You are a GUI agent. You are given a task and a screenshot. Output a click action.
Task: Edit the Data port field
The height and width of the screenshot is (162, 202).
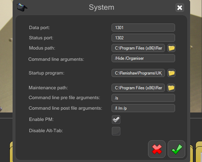pyautogui.click(x=143, y=27)
